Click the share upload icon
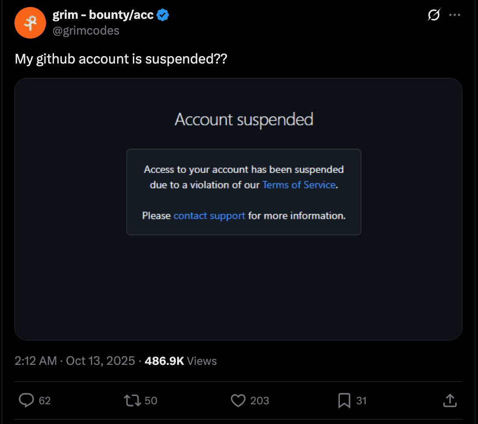Screen dimensions: 478x424 point(450,400)
